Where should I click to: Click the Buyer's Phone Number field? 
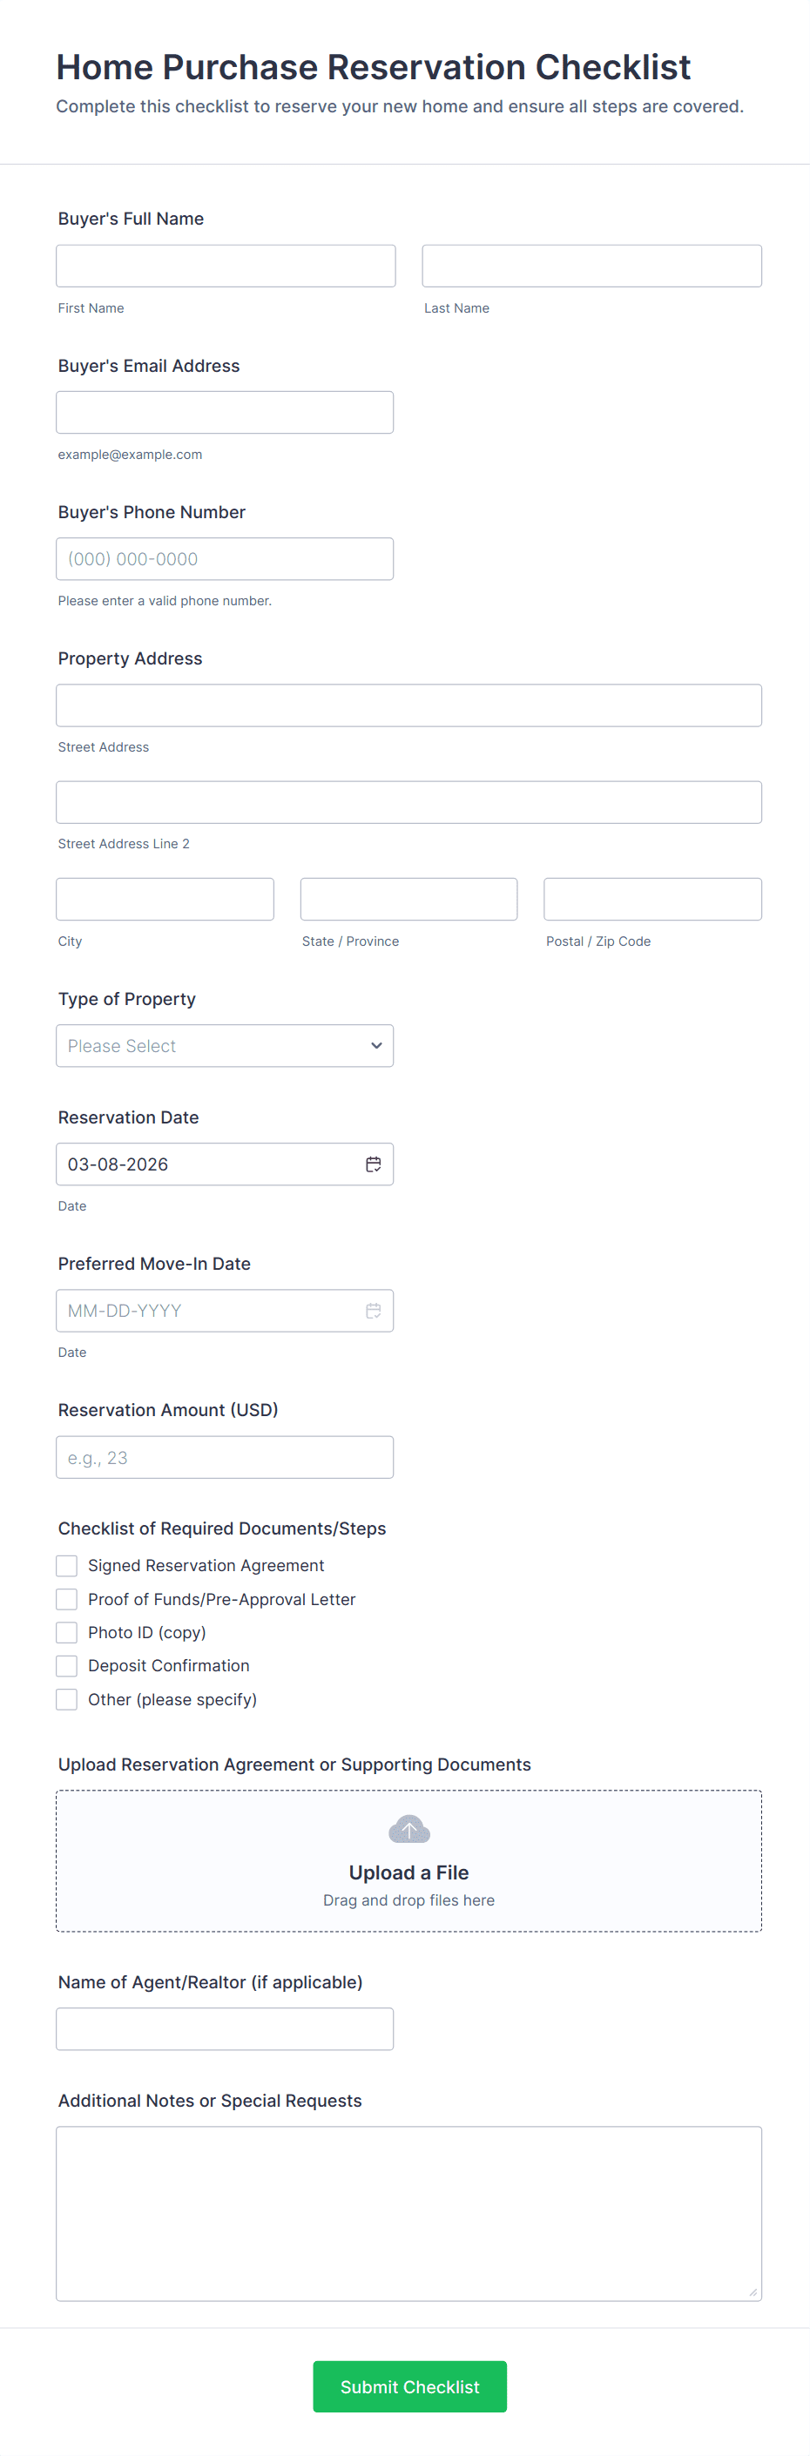pos(225,559)
